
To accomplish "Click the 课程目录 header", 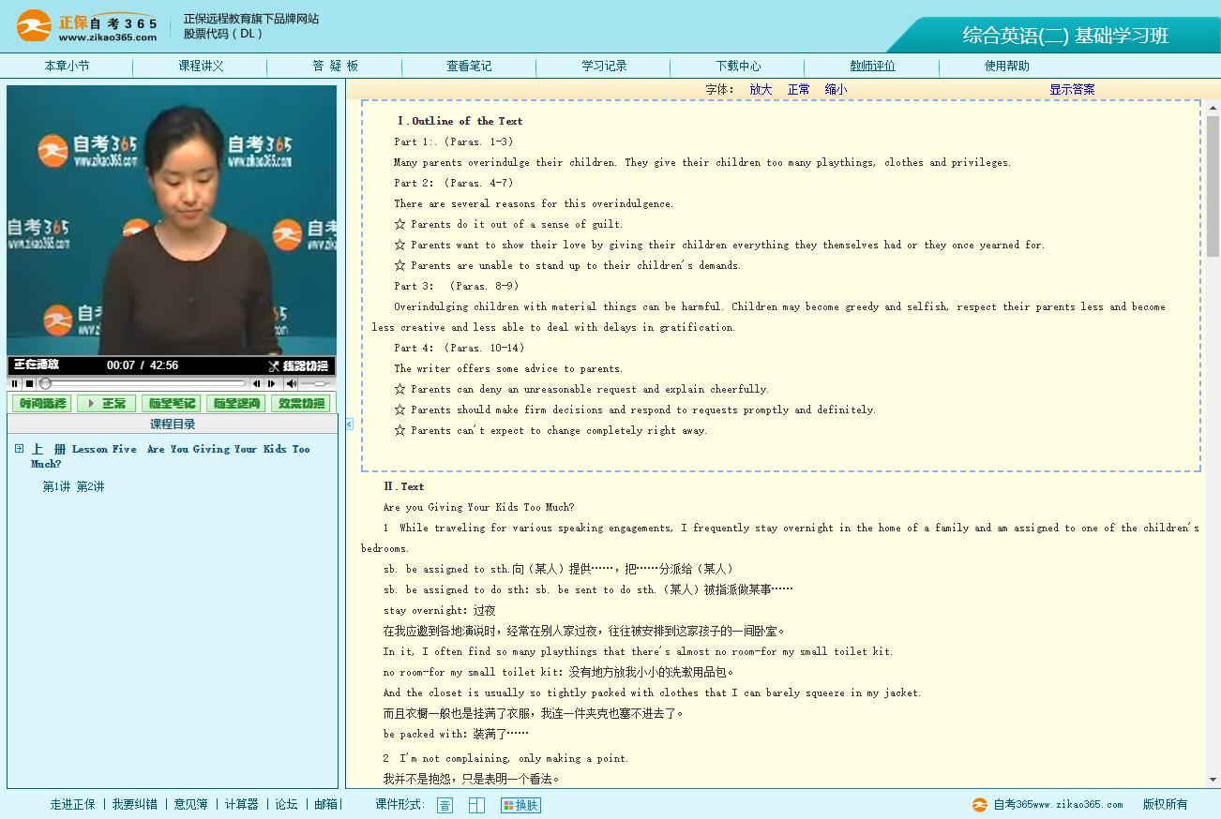I will tap(172, 424).
